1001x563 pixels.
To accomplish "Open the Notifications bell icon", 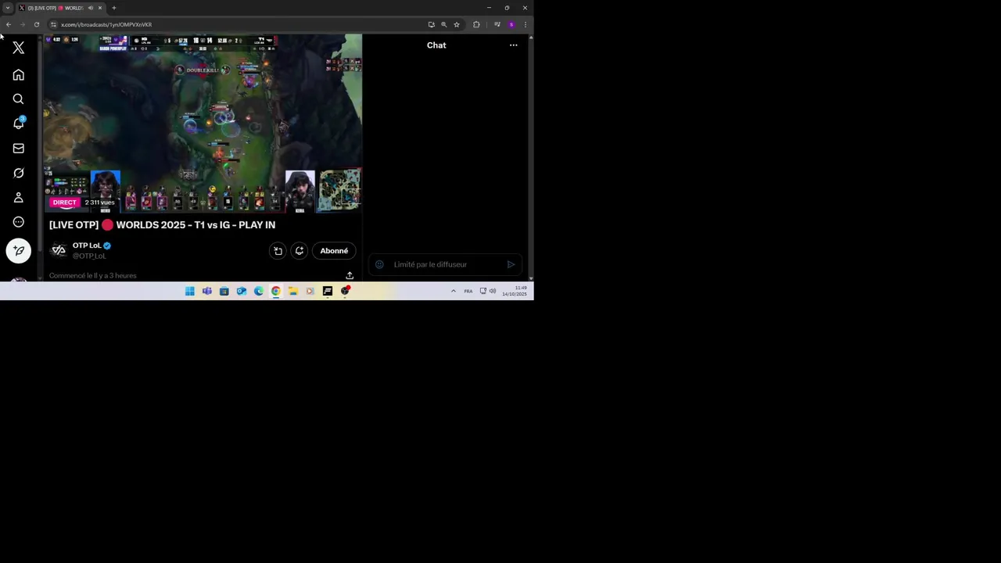I will 19,124.
